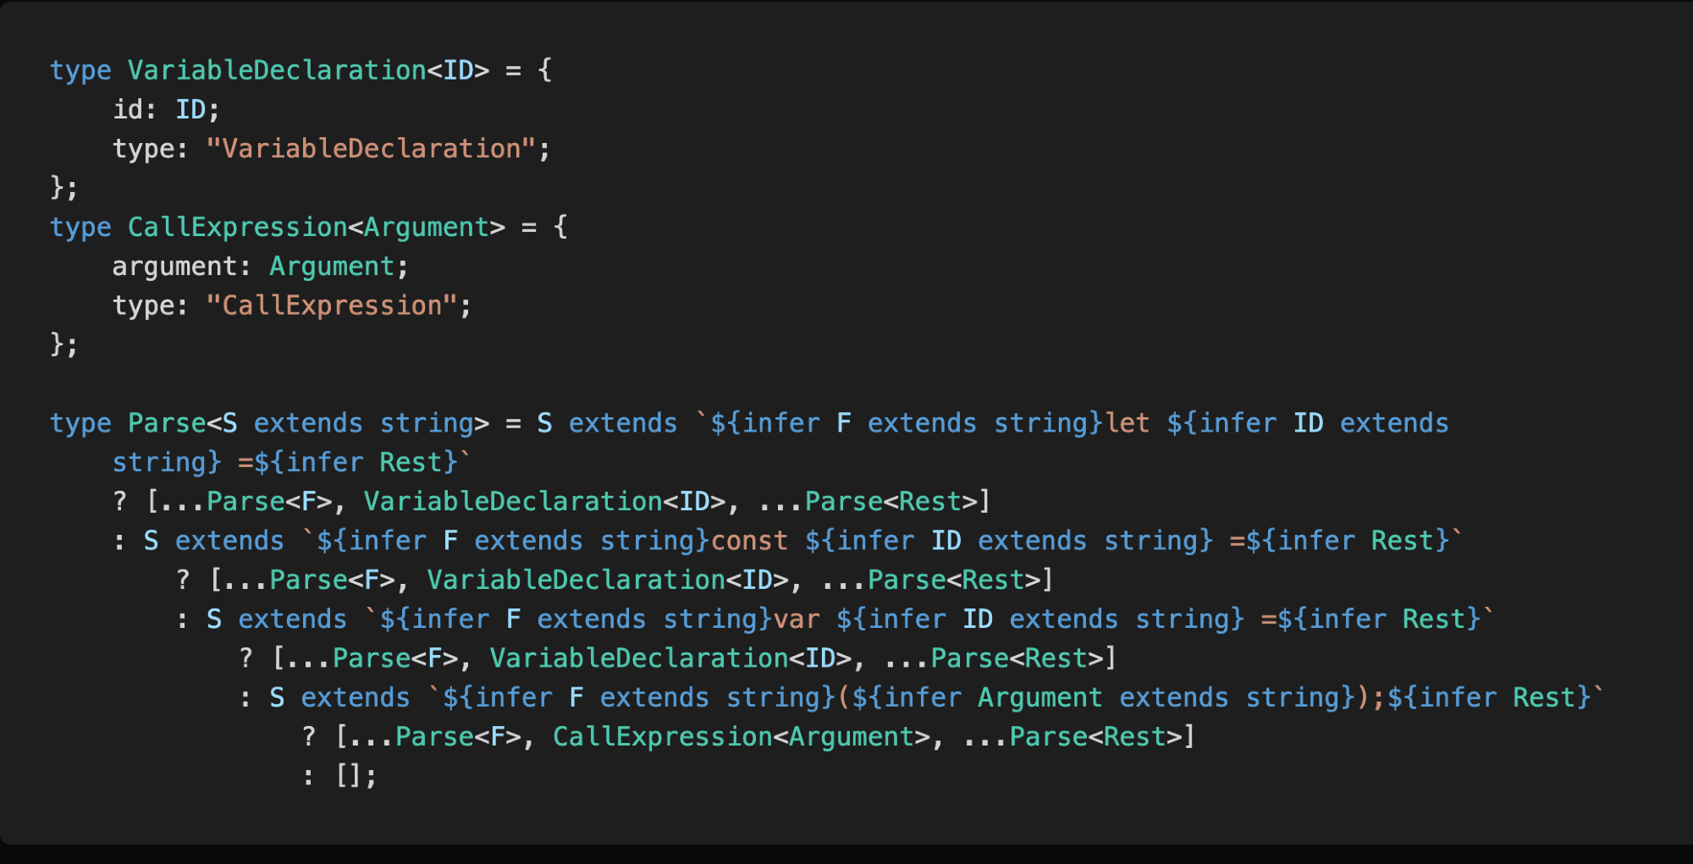Click the "const" keyword inside the template literal

749,541
